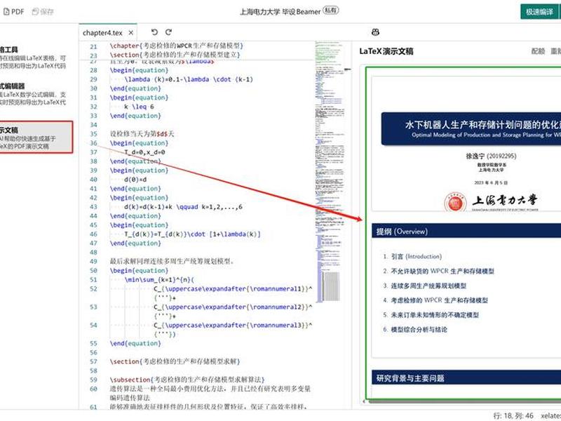The height and width of the screenshot is (421, 561).
Task: Click line number 51 in the gutter
Action: tap(93, 279)
